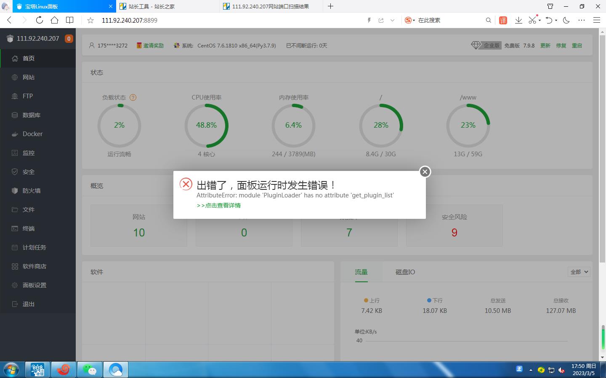Click the share page icon in address bar
This screenshot has width=606, height=378.
381,20
